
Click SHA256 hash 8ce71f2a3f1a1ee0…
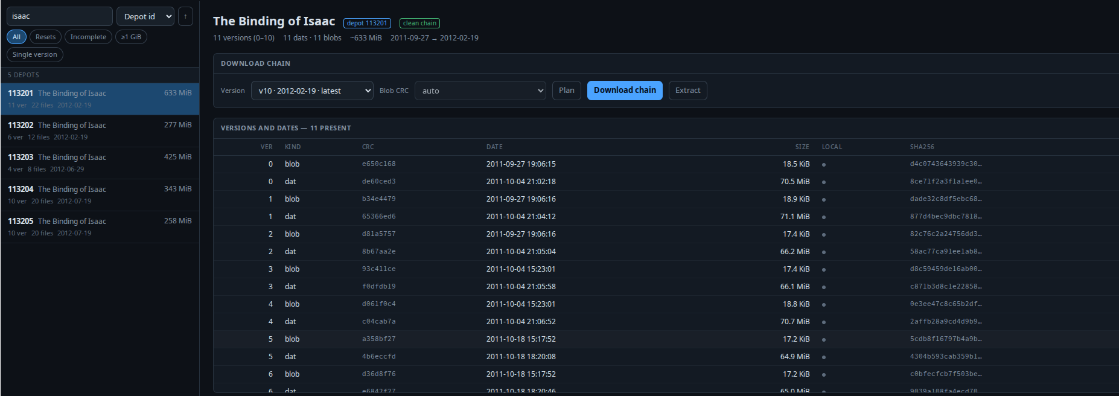click(946, 182)
